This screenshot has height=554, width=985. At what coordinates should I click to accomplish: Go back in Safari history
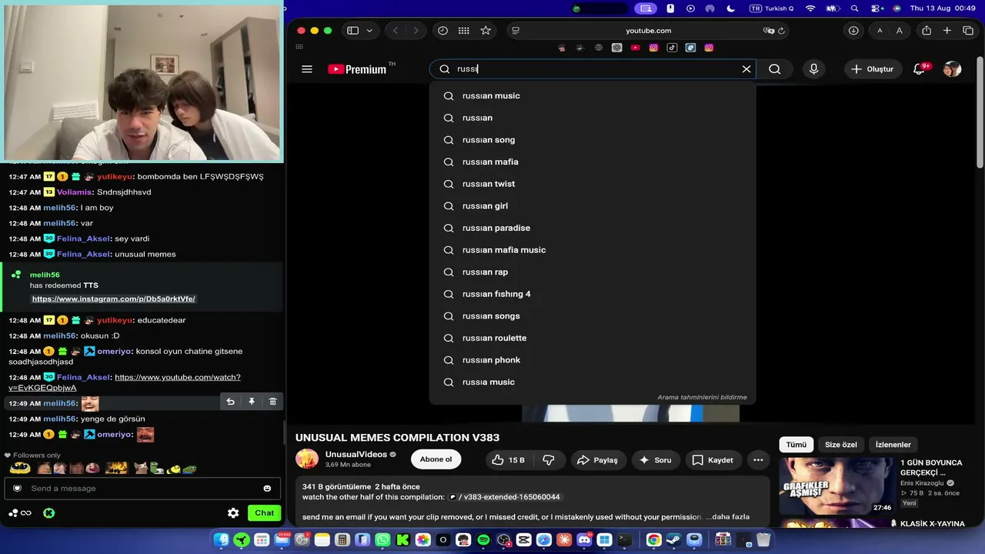(396, 31)
